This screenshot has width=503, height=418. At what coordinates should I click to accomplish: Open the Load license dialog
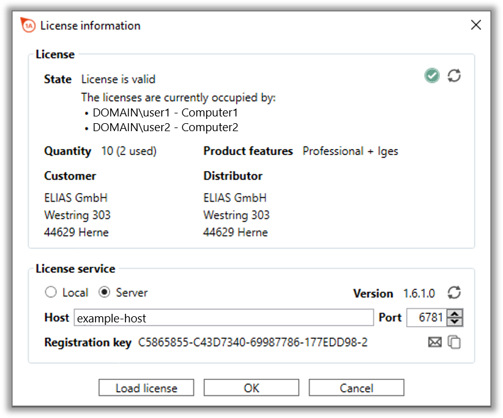146,388
